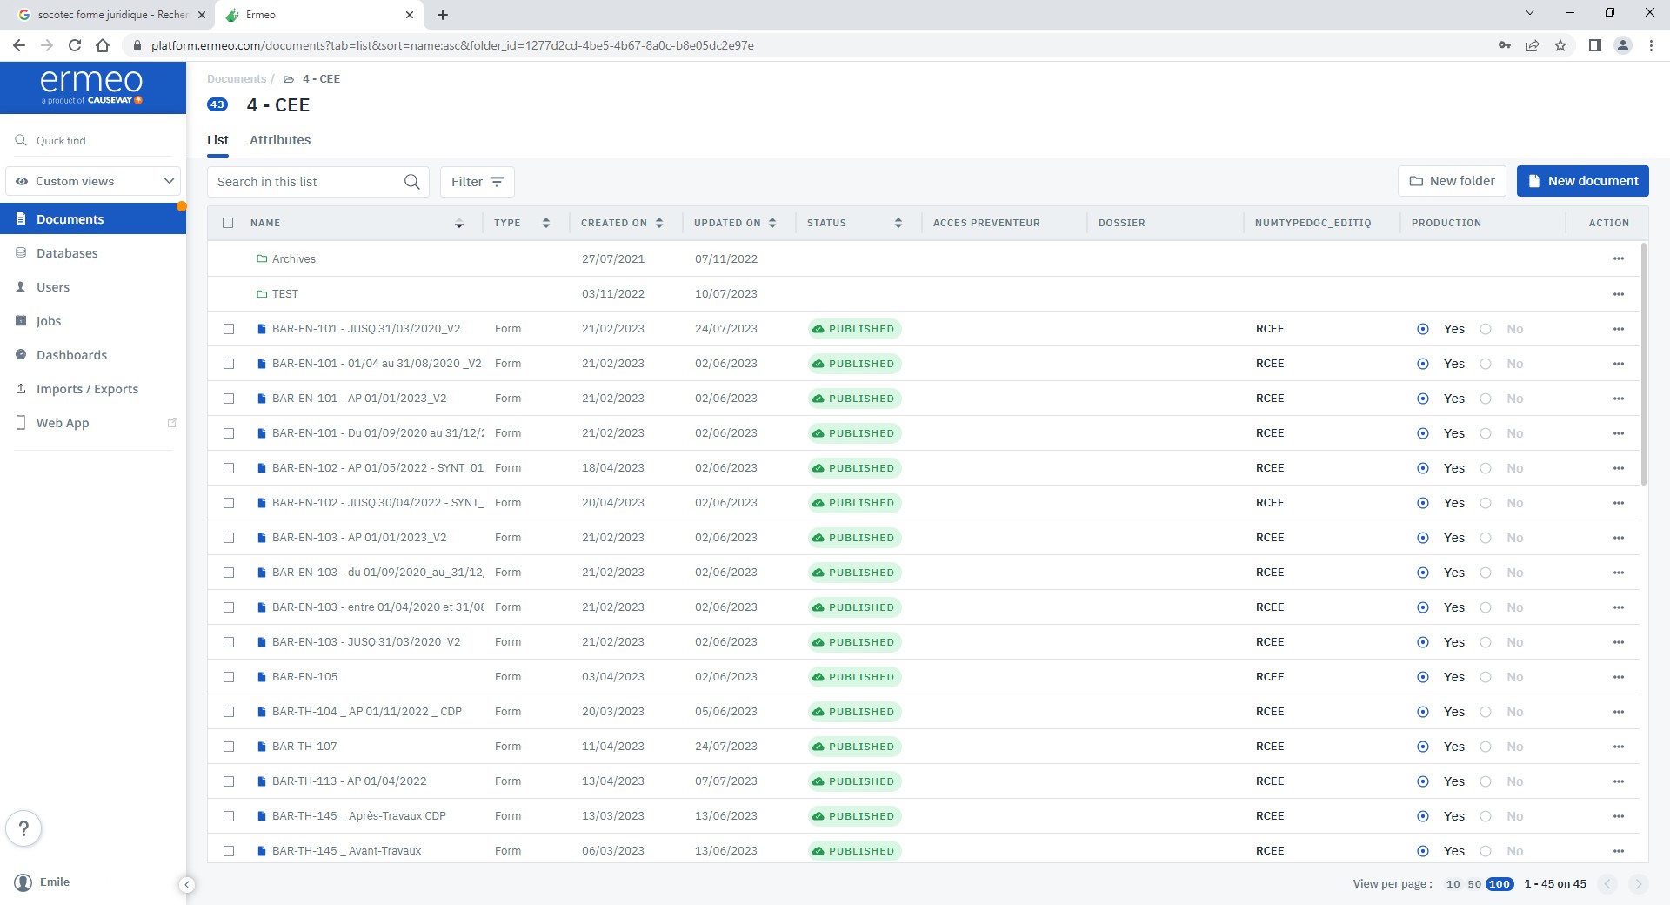Open action menu for Archives folder
The width and height of the screenshot is (1670, 905).
(x=1618, y=259)
